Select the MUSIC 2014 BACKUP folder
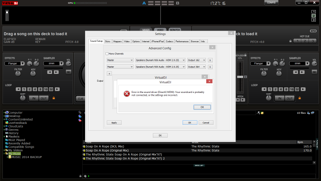Viewport: 321px width, 181px height. 28,157
